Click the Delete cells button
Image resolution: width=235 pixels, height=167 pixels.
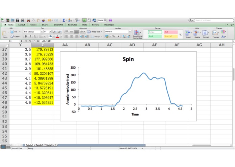(197, 34)
